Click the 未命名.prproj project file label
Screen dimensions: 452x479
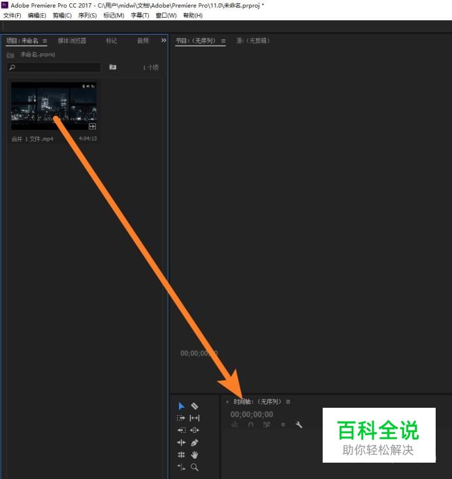(x=38, y=54)
